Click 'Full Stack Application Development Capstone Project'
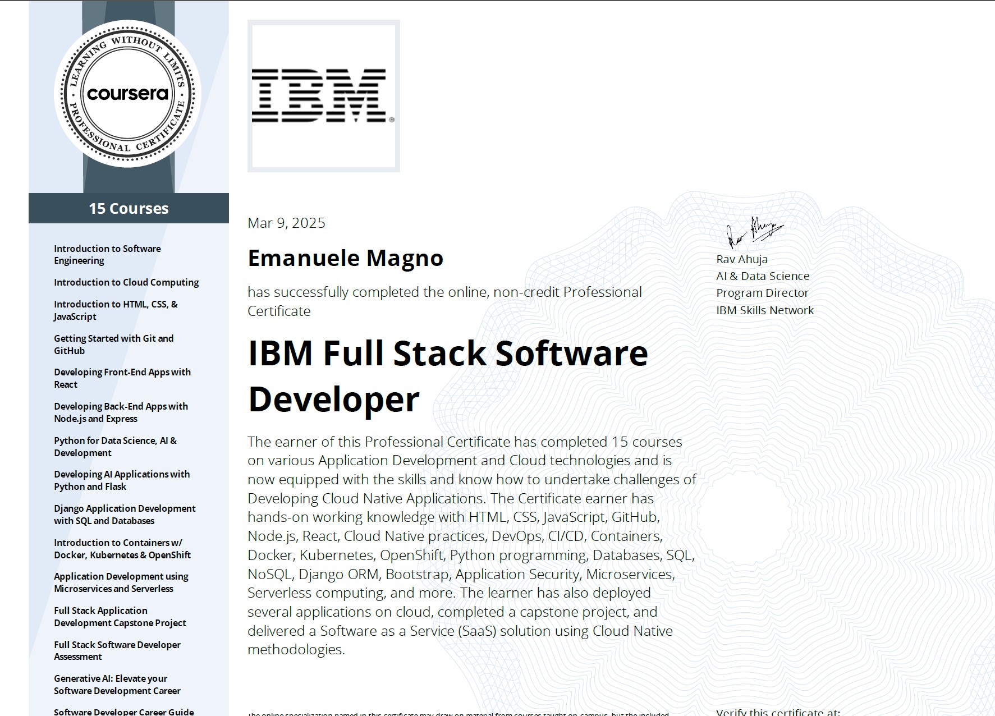Viewport: 995px width, 716px height. [x=120, y=617]
